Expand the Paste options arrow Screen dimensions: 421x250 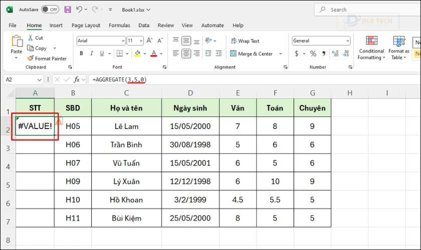click(16, 57)
